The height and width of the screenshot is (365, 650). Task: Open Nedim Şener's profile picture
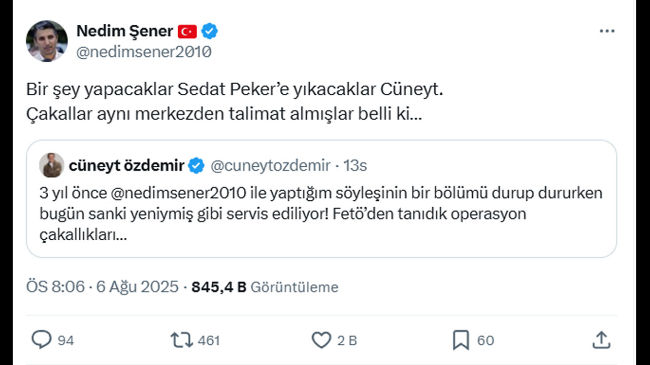tap(47, 41)
